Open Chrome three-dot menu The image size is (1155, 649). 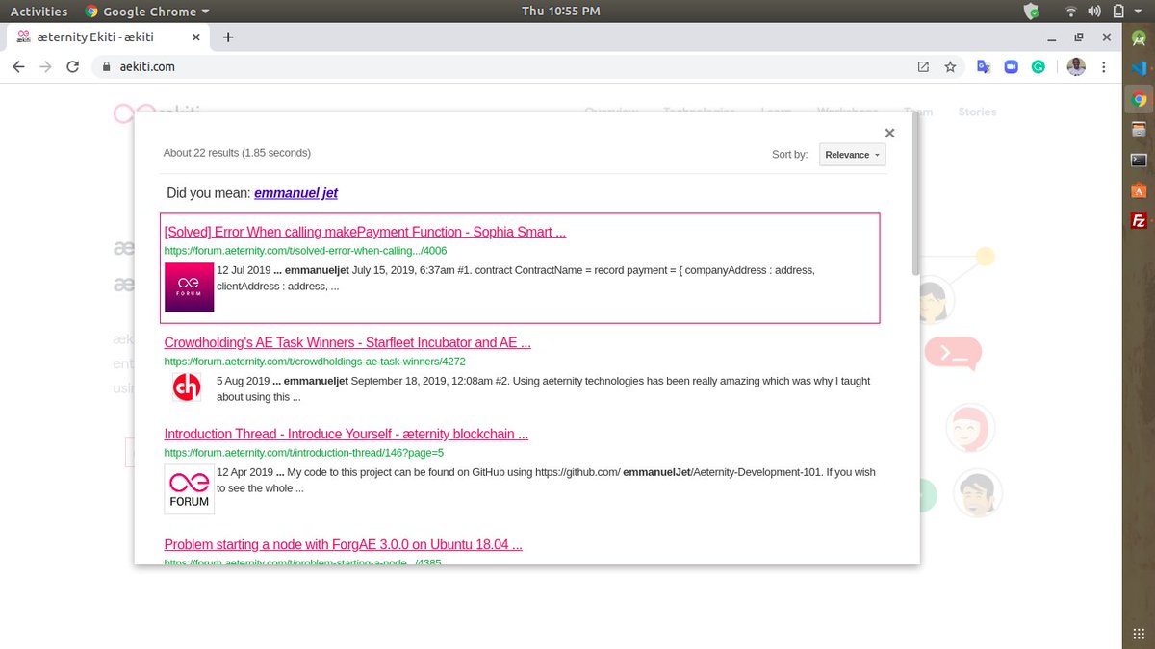pos(1103,67)
